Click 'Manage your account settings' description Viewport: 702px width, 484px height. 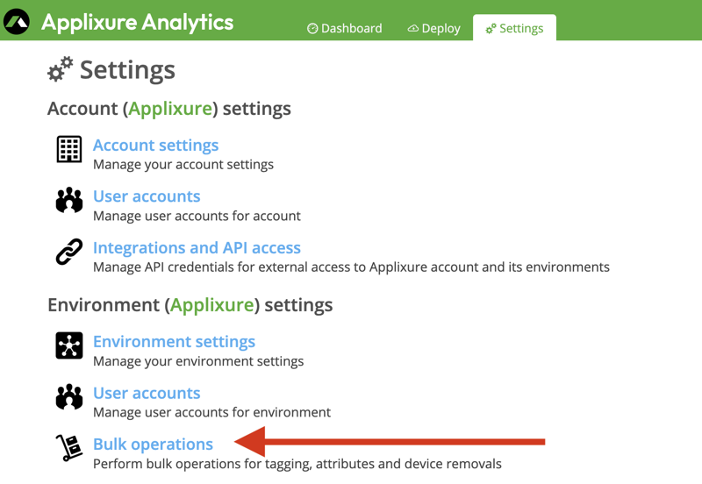(x=183, y=165)
